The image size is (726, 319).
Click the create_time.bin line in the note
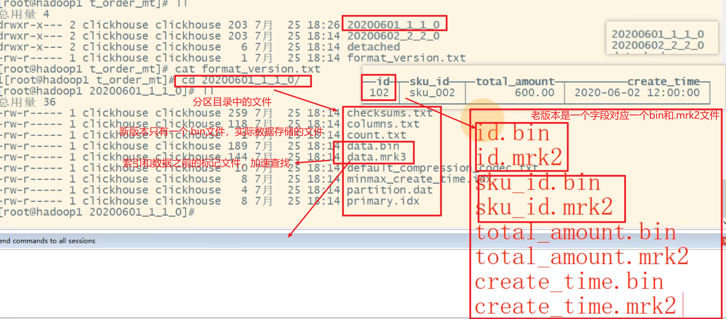[569, 282]
